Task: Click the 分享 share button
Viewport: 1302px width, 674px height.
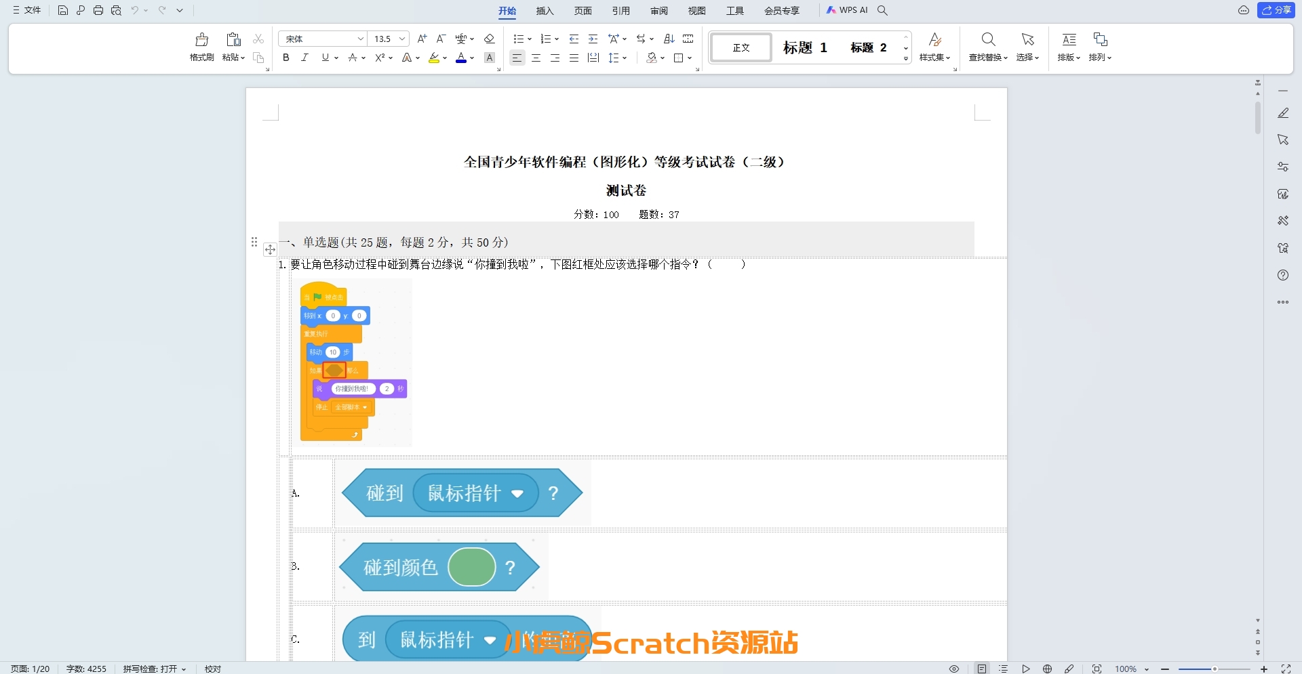Action: pos(1278,10)
